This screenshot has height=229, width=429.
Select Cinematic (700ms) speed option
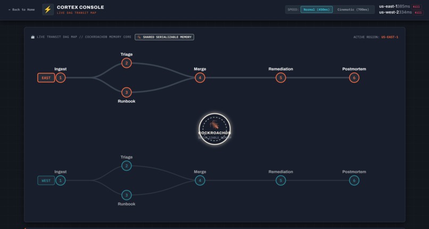tap(353, 10)
